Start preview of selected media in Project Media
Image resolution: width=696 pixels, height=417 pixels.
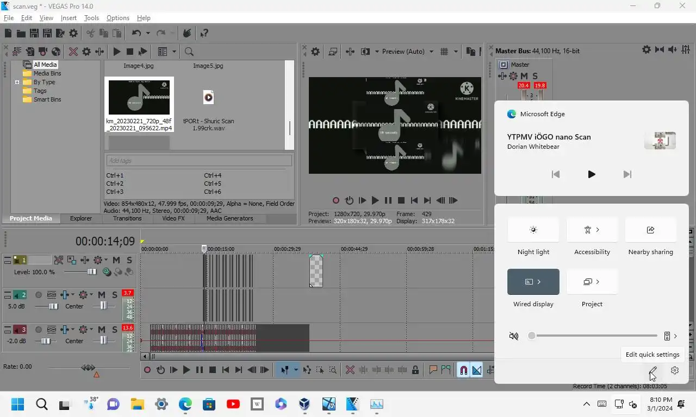click(117, 52)
